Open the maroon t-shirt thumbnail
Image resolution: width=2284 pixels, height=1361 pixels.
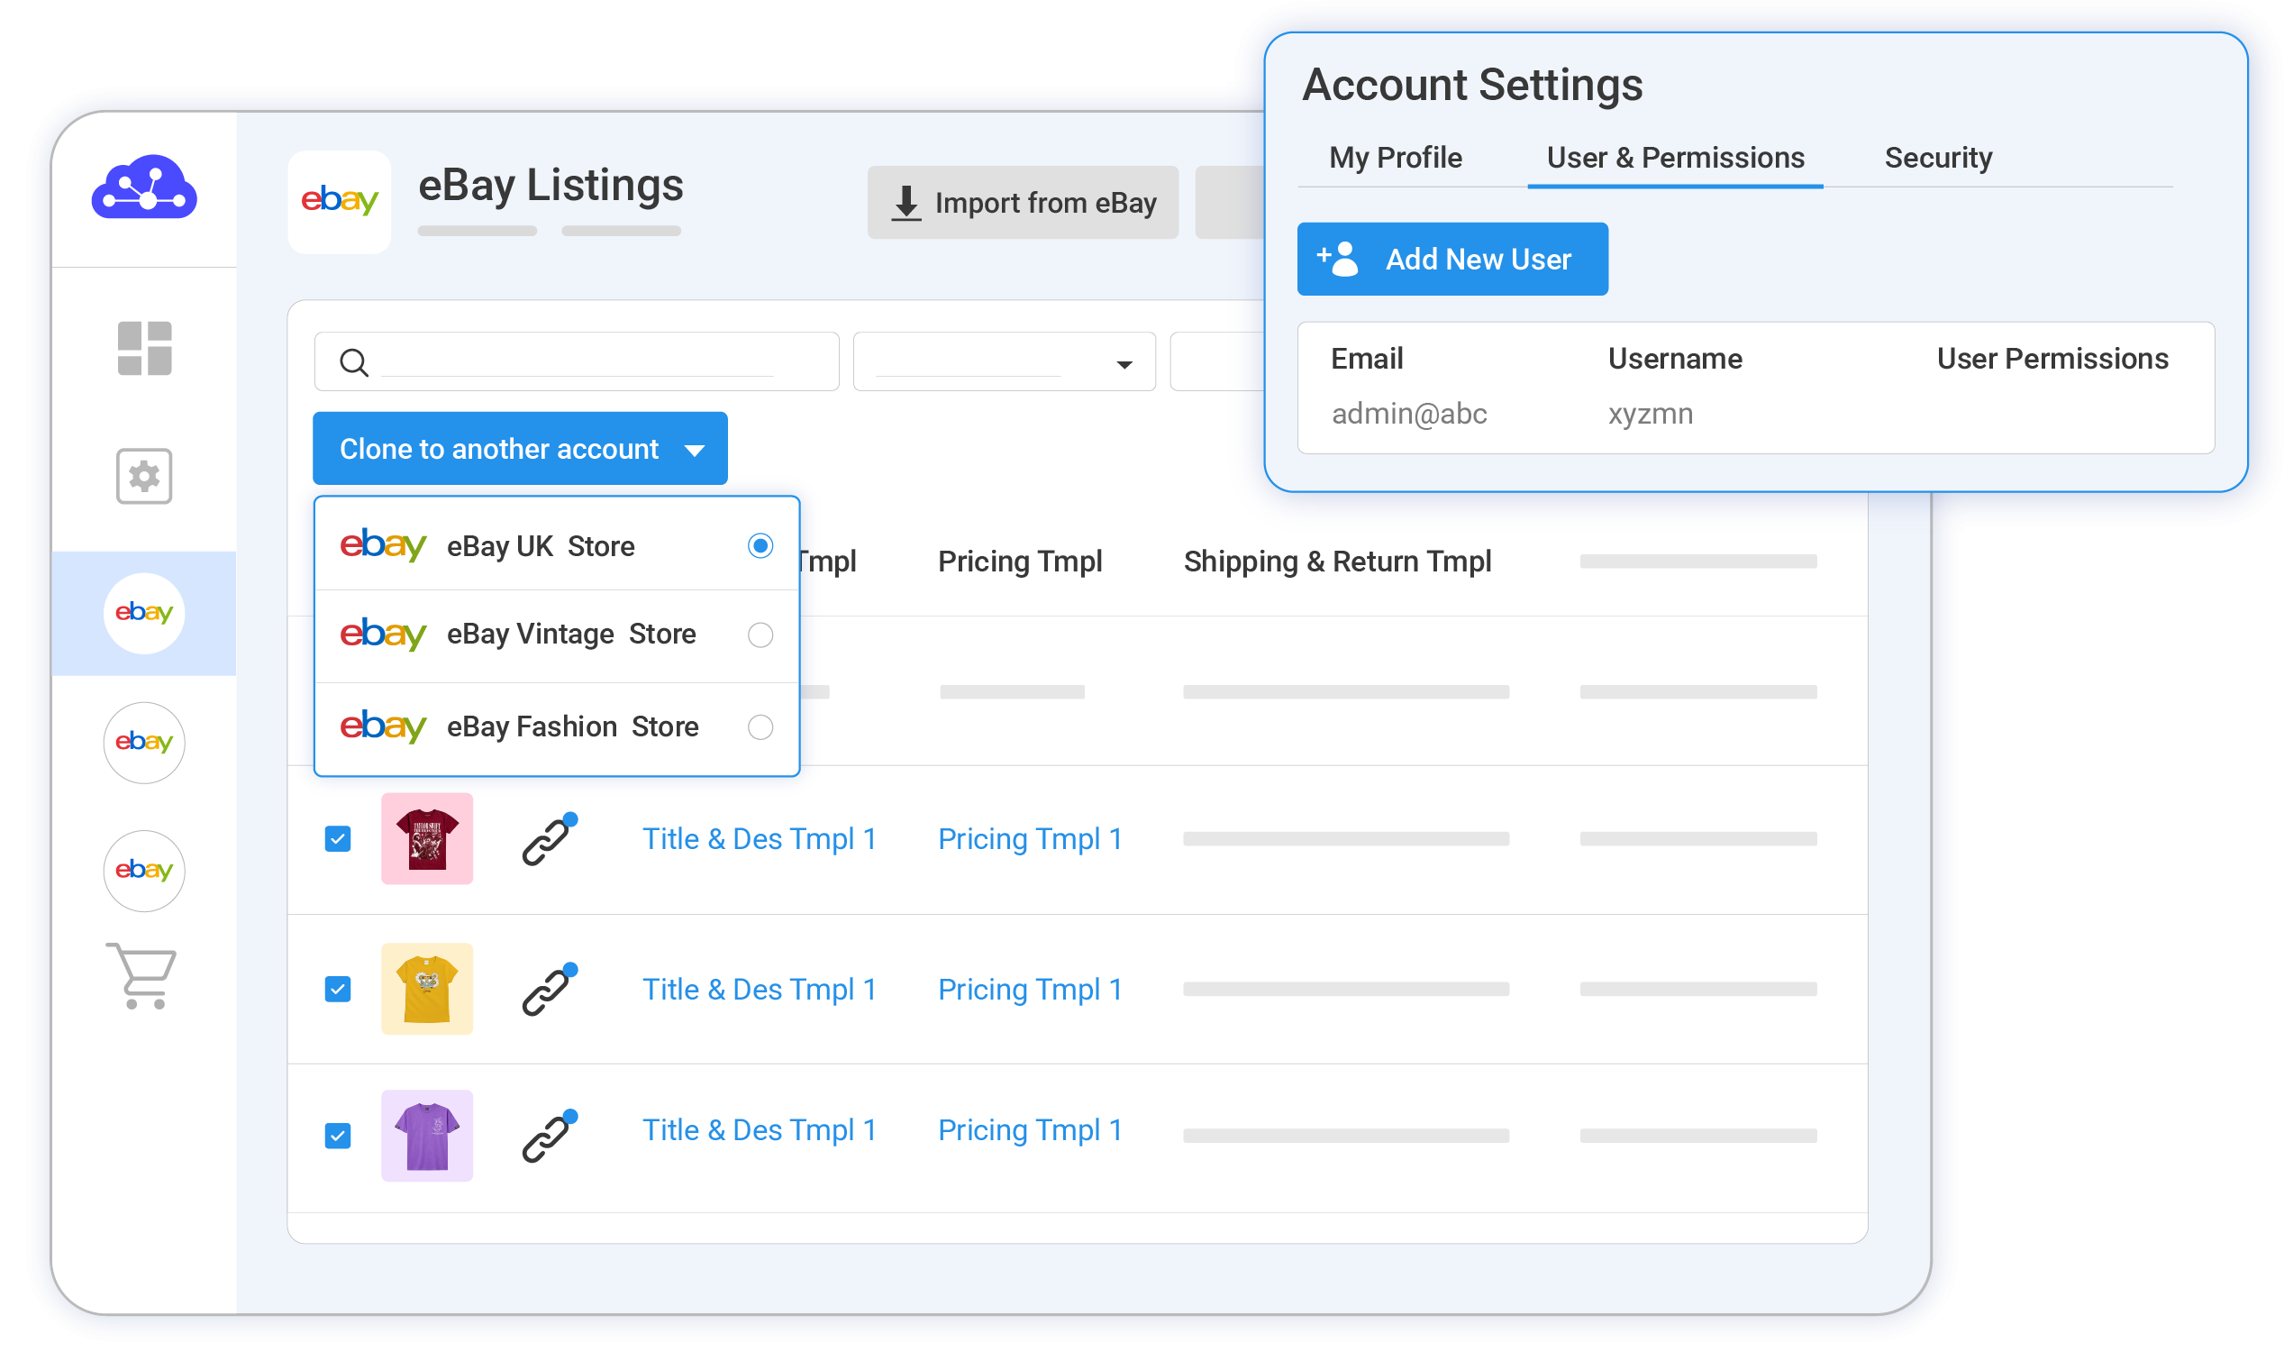pos(427,839)
